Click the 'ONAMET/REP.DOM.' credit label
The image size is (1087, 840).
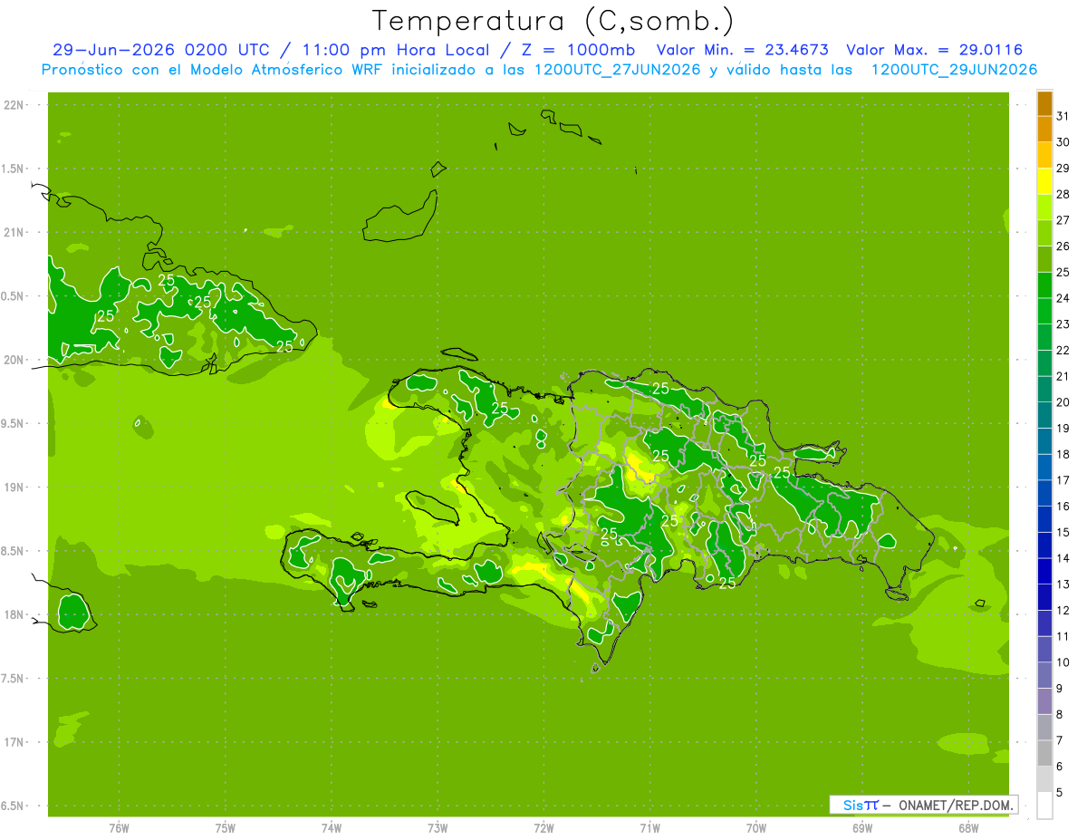[955, 805]
